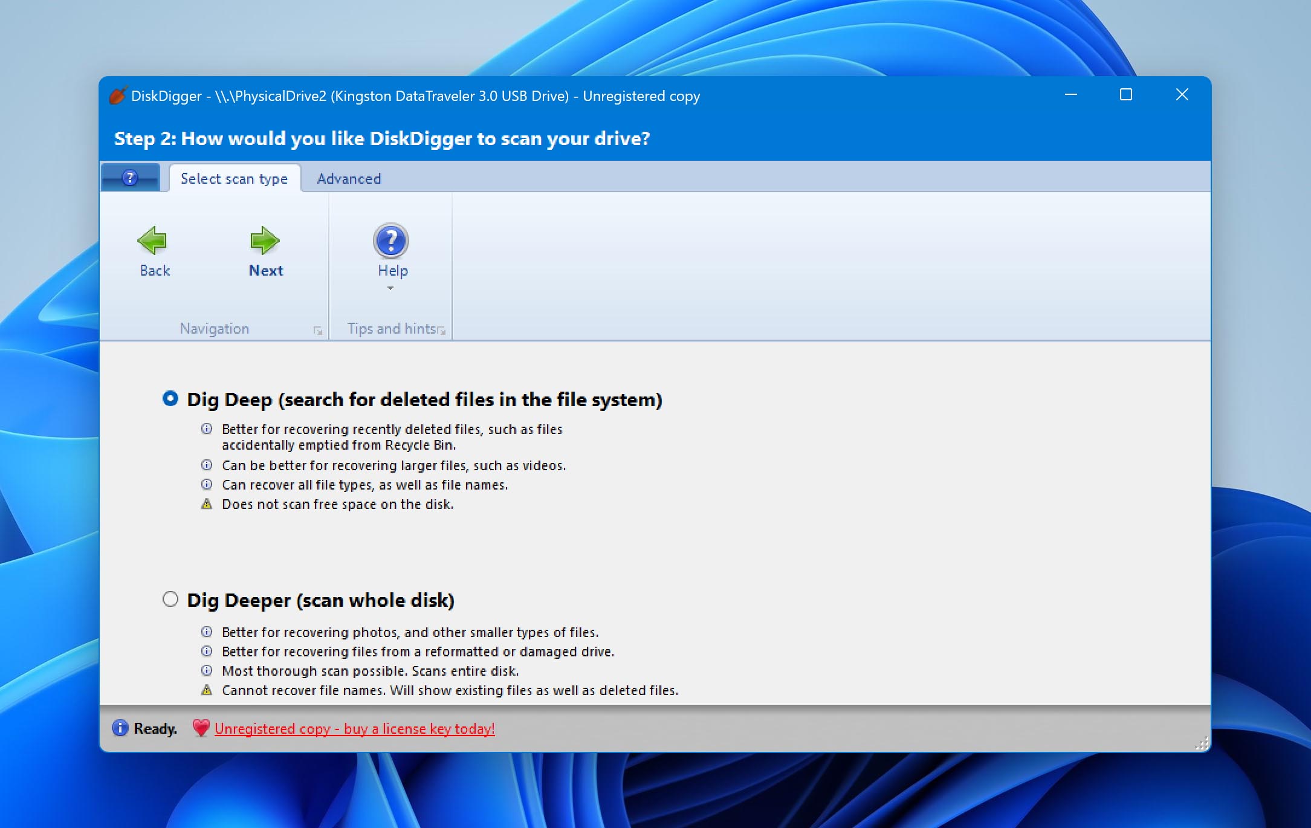The height and width of the screenshot is (828, 1311).
Task: Click the Dig Deeper (scan whole disk) label
Action: tap(320, 600)
